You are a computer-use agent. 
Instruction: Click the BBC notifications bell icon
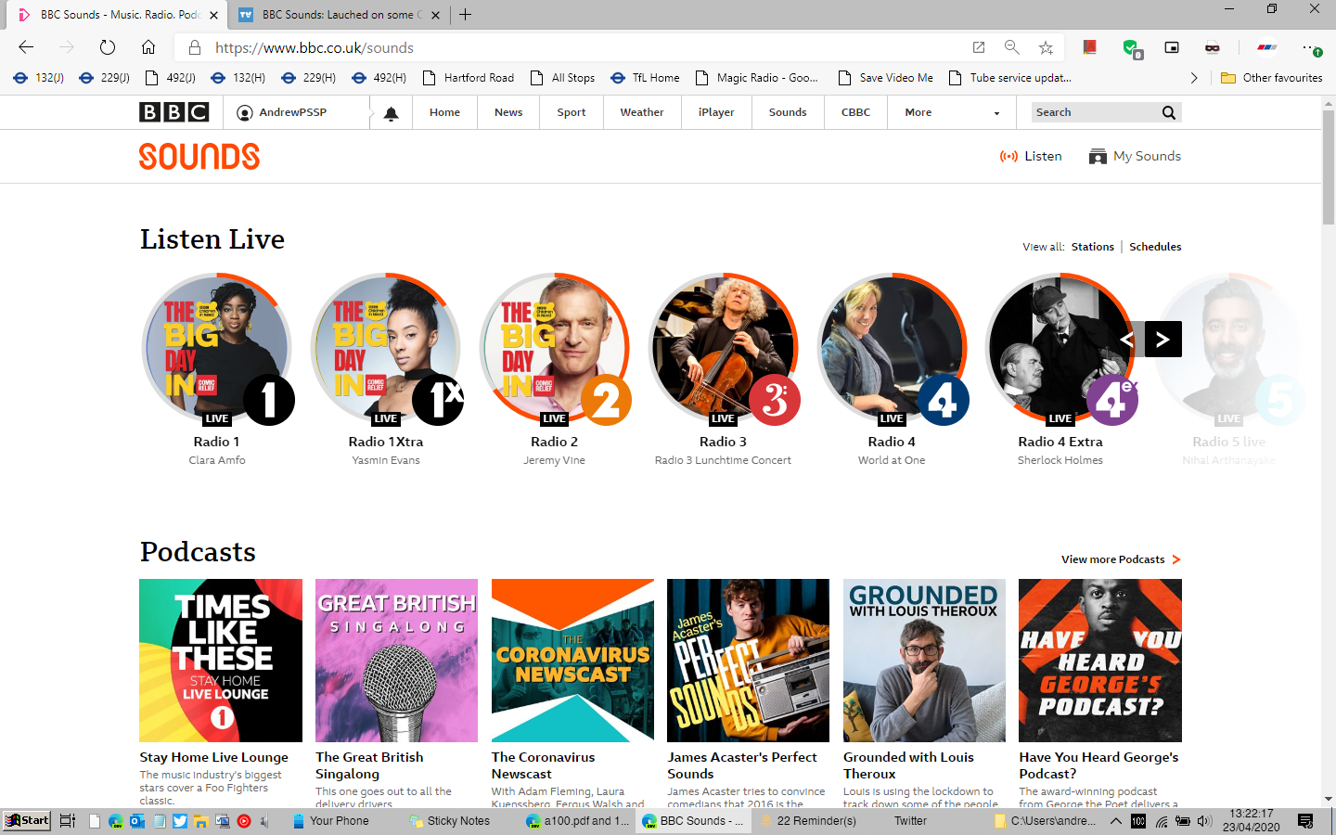click(391, 113)
